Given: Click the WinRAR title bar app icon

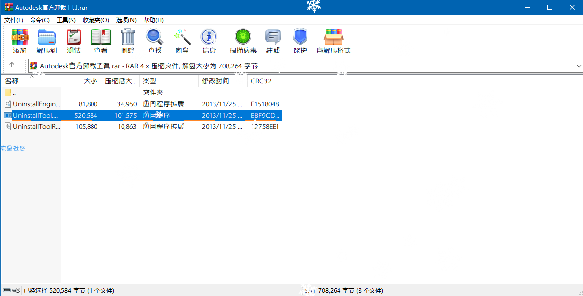Looking at the screenshot, I should pyautogui.click(x=9, y=7).
